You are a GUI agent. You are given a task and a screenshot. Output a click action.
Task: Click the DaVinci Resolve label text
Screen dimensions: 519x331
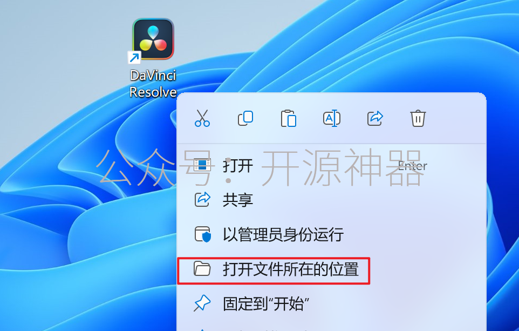(153, 84)
